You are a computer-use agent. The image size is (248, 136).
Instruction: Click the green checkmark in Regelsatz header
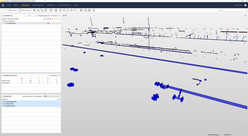(60, 19)
